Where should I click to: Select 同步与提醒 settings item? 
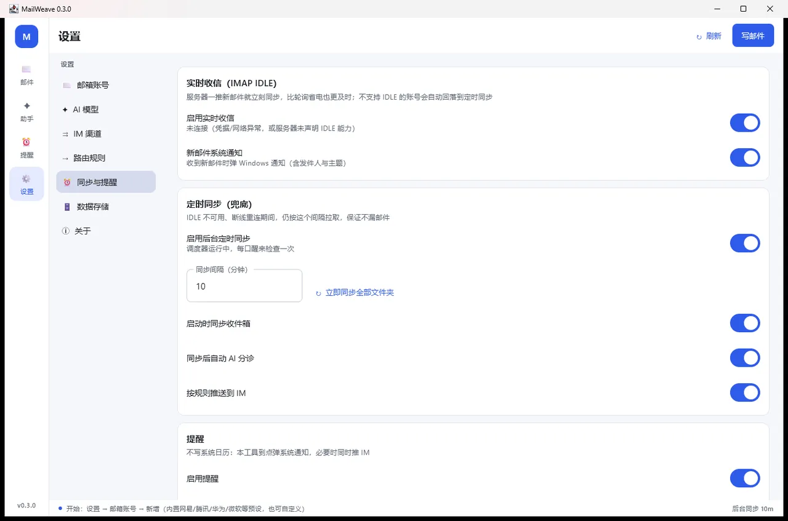[x=106, y=182]
